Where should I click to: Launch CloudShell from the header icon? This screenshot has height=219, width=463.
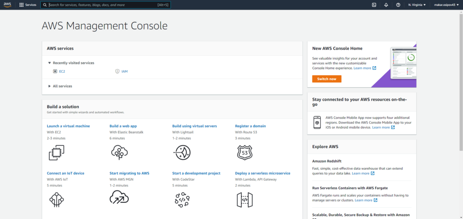pos(374,5)
